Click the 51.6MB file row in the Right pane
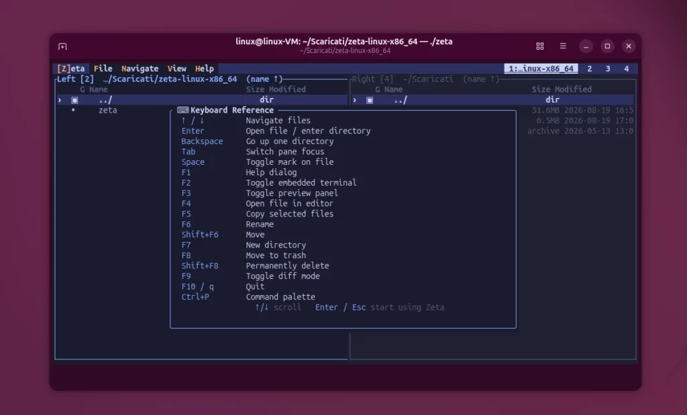 click(582, 111)
